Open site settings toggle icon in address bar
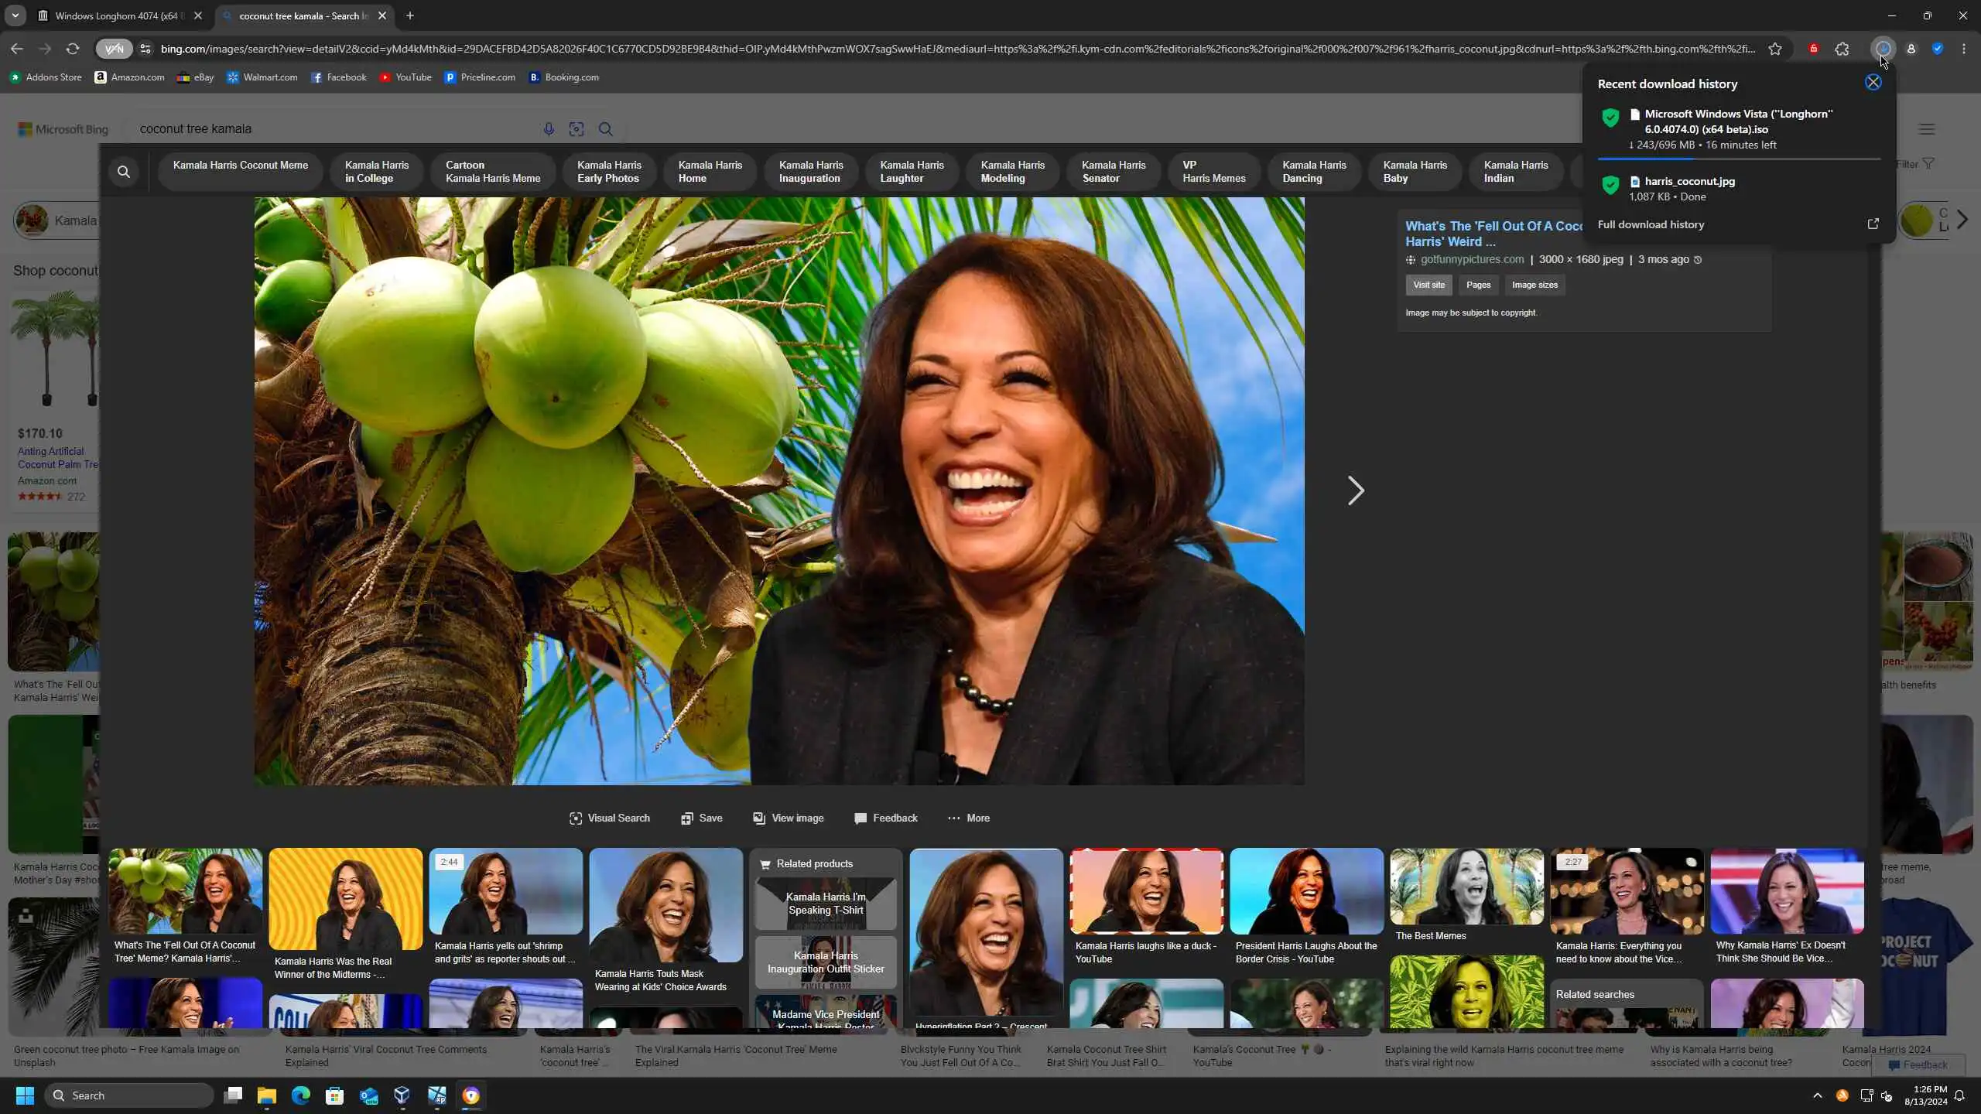This screenshot has height=1114, width=1981. point(145,49)
